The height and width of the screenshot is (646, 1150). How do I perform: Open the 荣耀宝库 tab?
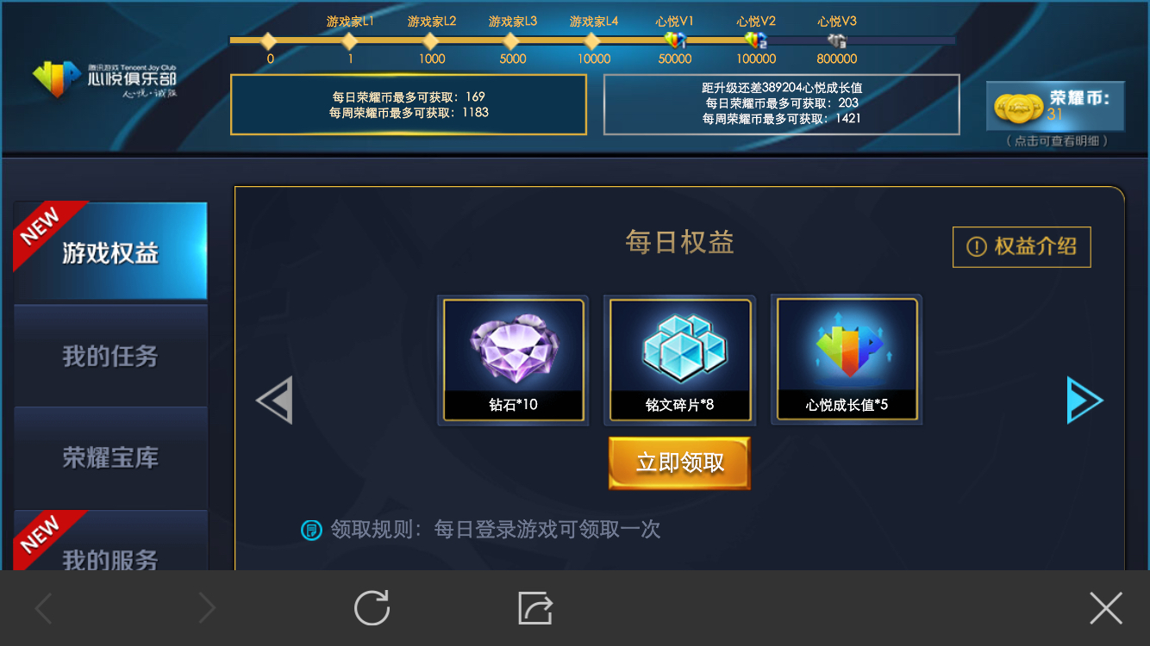click(110, 457)
